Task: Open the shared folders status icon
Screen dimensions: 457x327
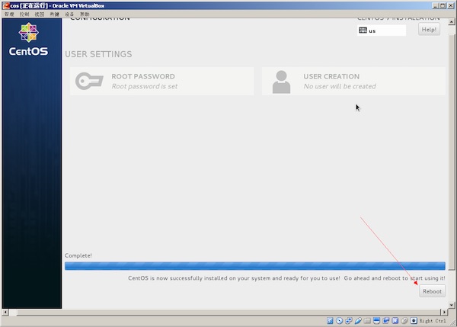Action: (x=366, y=321)
